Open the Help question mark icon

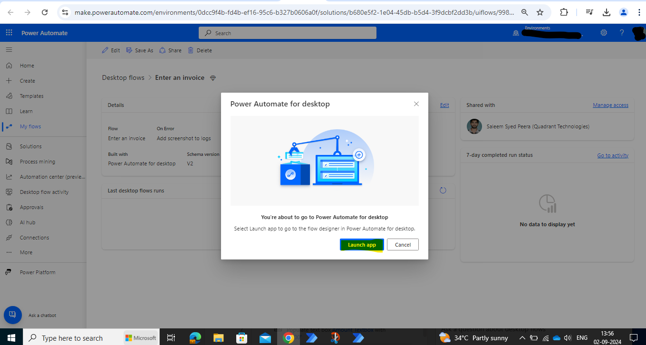click(x=622, y=33)
